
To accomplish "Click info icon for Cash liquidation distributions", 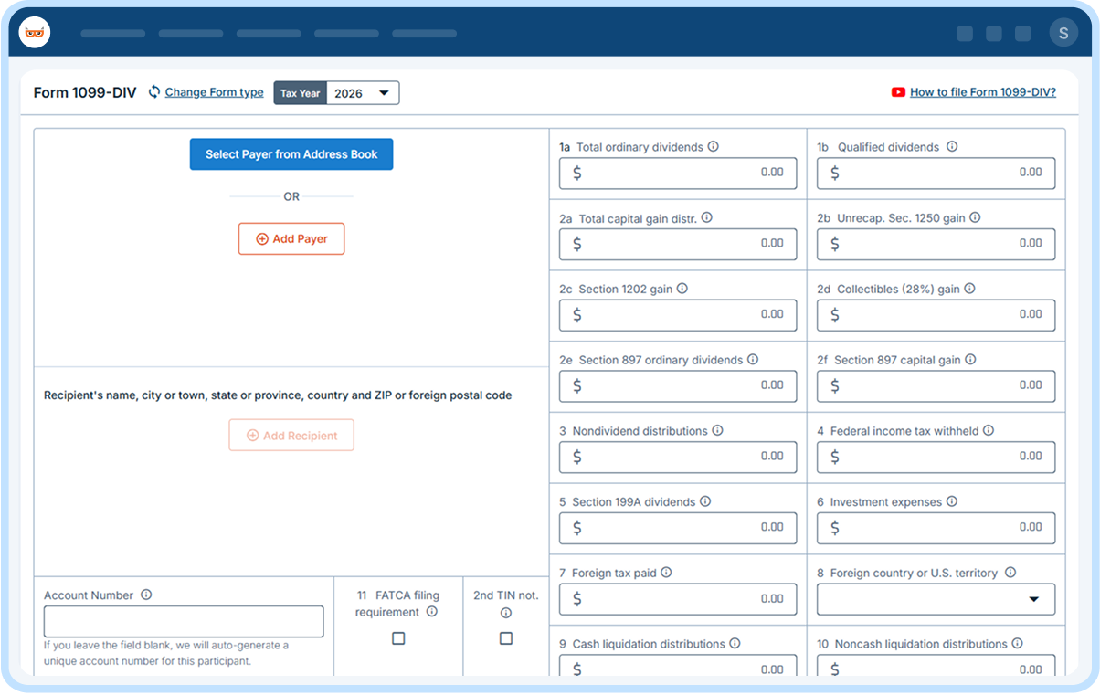I will pyautogui.click(x=735, y=644).
